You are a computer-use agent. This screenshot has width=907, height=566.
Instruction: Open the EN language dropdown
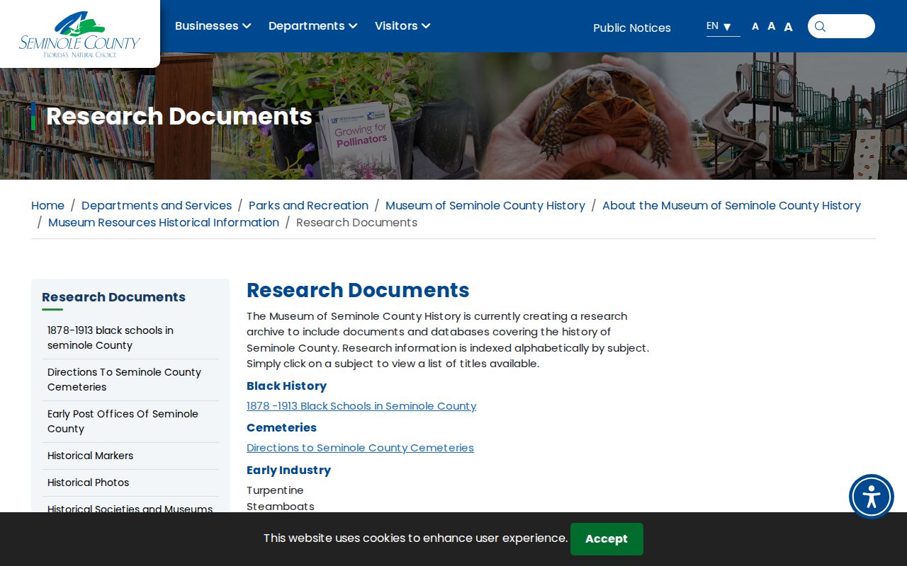pos(723,27)
